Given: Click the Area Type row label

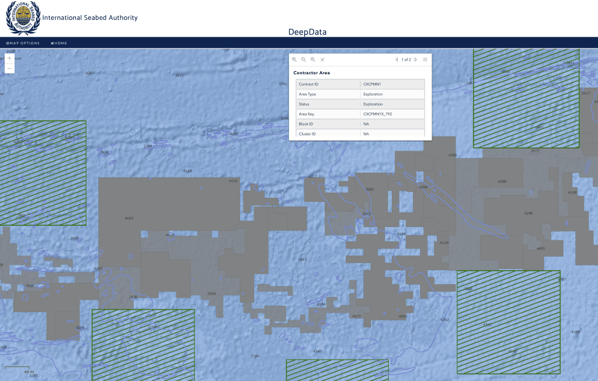Looking at the screenshot, I should pyautogui.click(x=307, y=94).
